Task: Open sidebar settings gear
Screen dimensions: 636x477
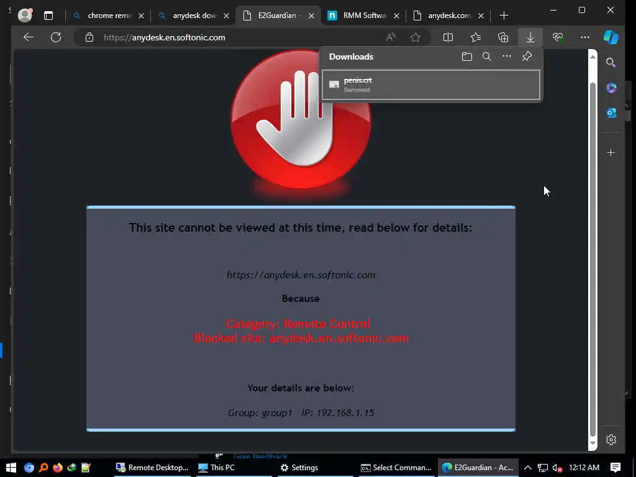Action: pyautogui.click(x=611, y=440)
